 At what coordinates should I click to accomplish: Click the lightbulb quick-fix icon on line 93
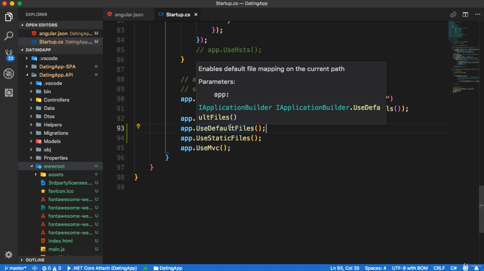[138, 127]
